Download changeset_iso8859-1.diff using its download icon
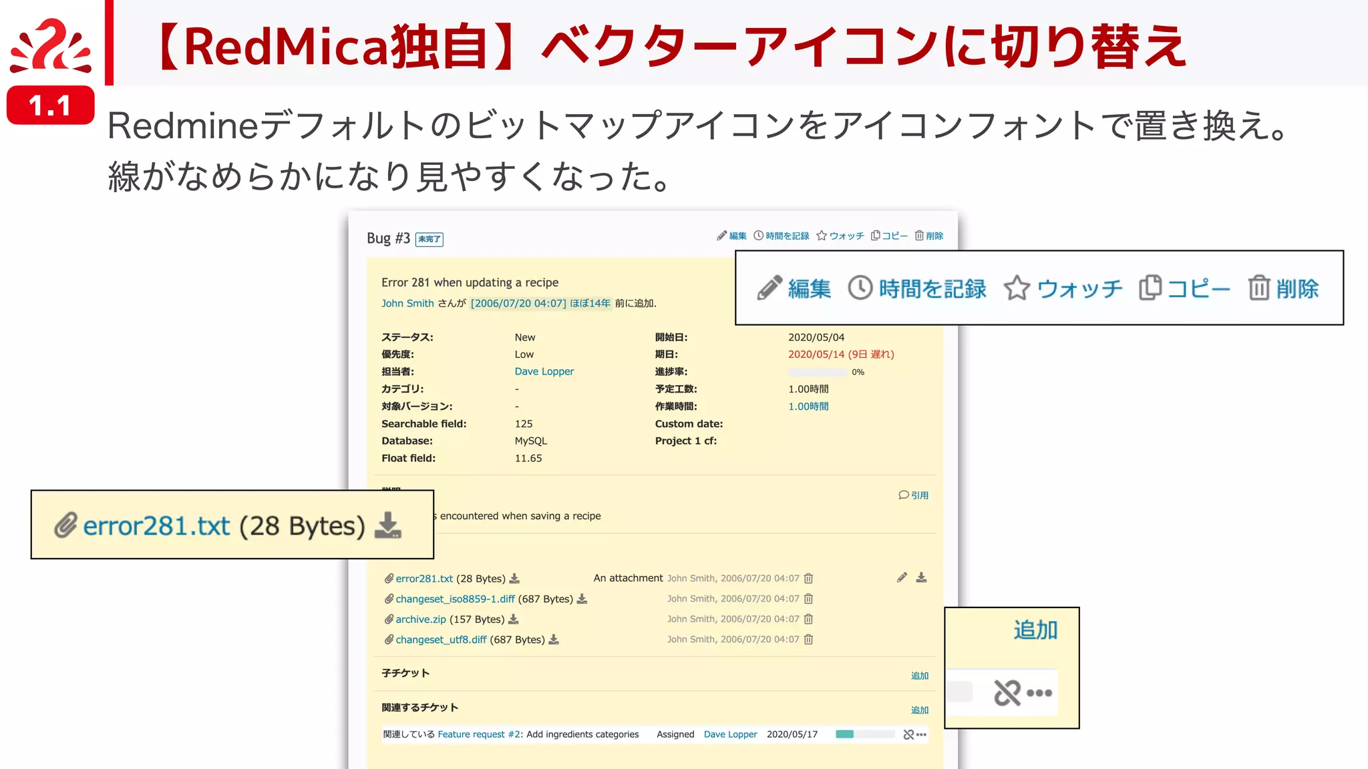The width and height of the screenshot is (1368, 769). point(582,599)
